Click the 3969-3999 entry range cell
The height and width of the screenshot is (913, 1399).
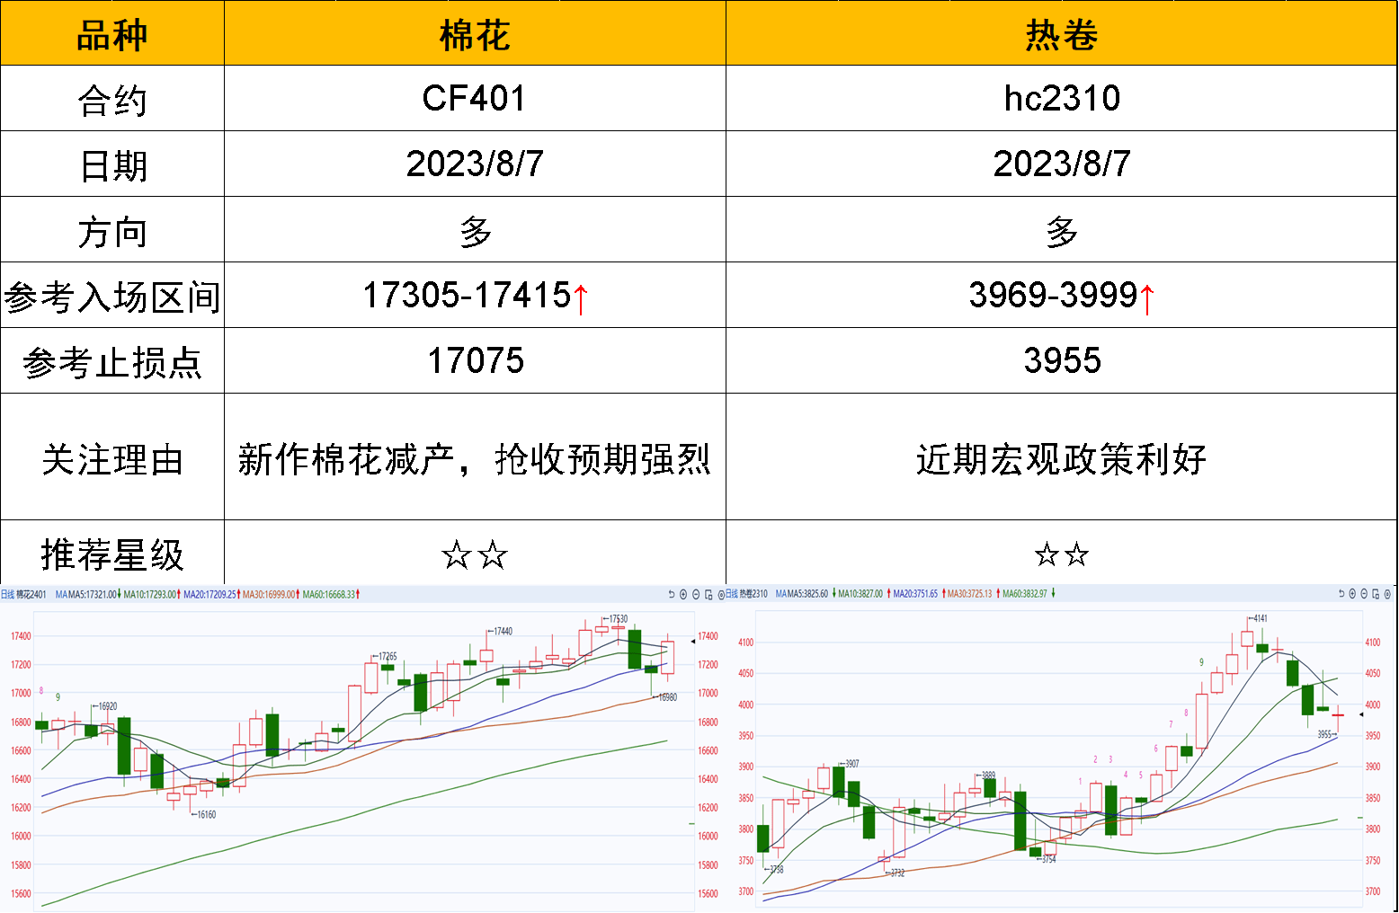(x=1062, y=296)
